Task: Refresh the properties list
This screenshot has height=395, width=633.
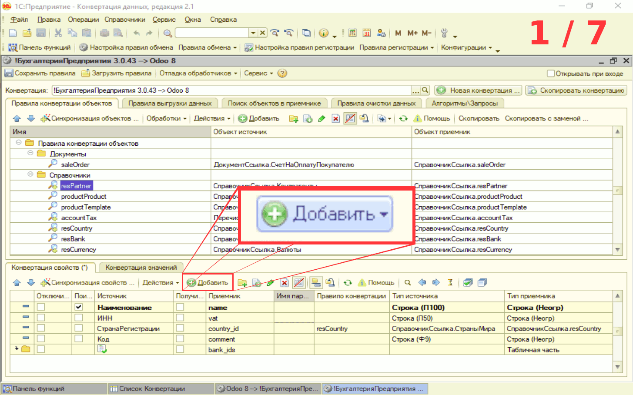Action: pyautogui.click(x=348, y=283)
